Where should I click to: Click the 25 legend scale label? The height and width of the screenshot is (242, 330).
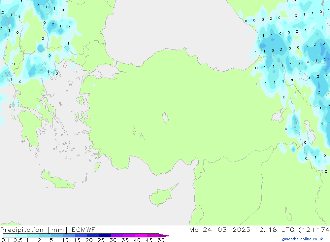tap(101, 240)
